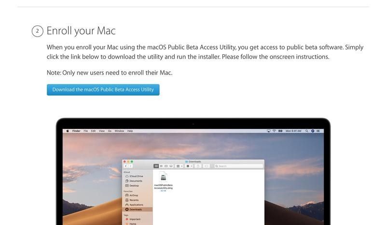Select AirDrop in the Finder sidebar
This screenshot has width=386, height=225.
[132, 195]
